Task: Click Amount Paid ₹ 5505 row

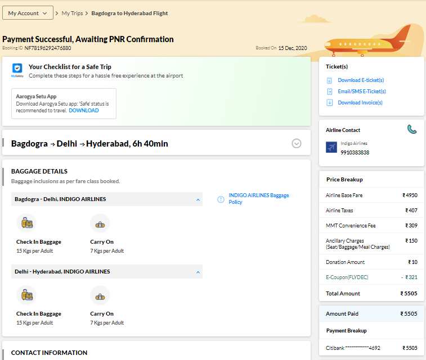Action: [x=371, y=313]
